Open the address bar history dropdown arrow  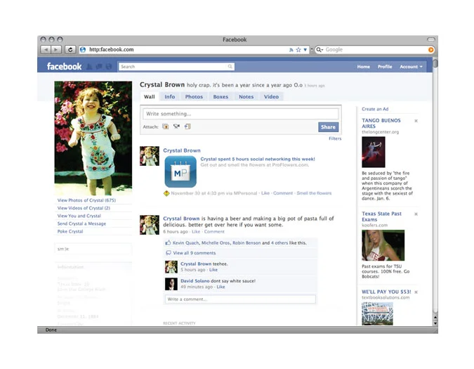coord(305,50)
